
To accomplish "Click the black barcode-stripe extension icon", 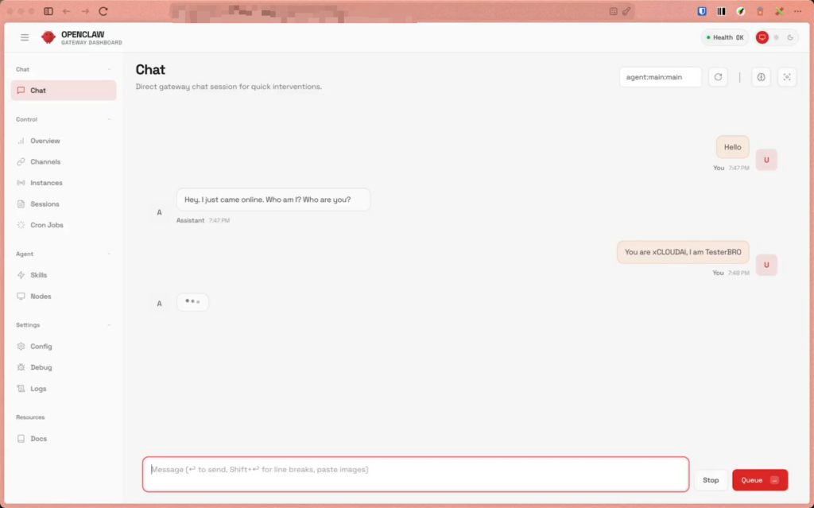I will [x=721, y=11].
